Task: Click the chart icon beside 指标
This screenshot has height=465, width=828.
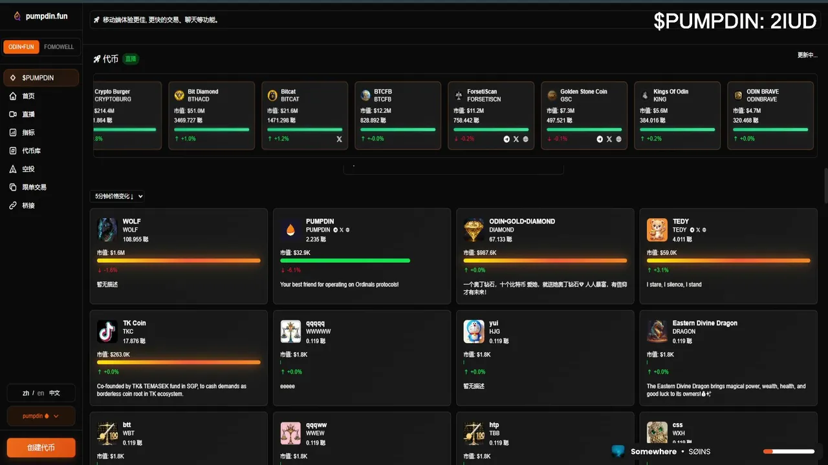Action: [x=13, y=132]
